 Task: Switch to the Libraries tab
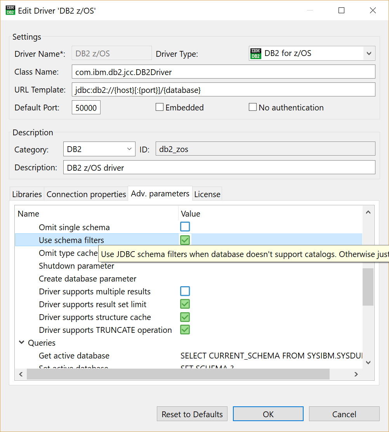[27, 194]
